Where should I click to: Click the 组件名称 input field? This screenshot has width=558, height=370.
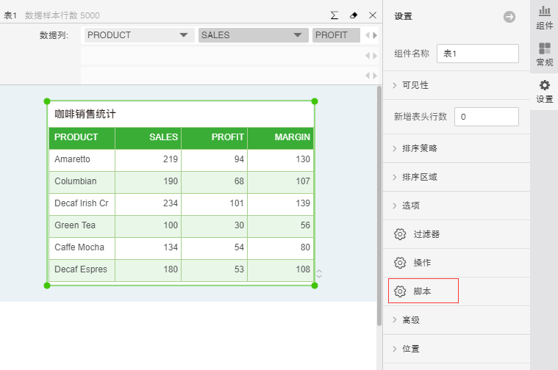tap(477, 54)
